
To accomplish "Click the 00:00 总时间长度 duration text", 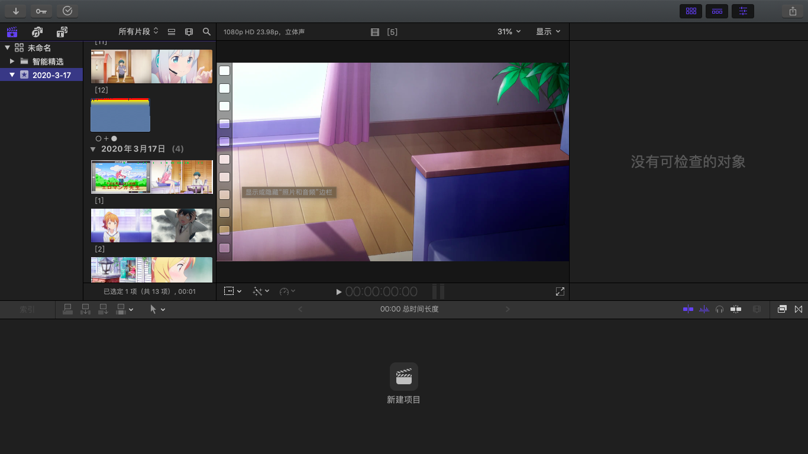I will pos(409,309).
